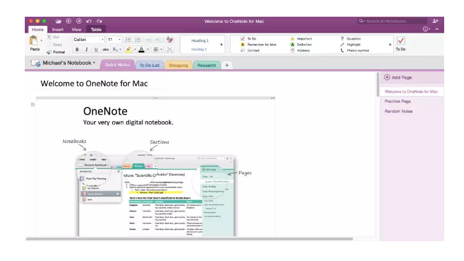
Task: Redo the last action
Action: [99, 21]
